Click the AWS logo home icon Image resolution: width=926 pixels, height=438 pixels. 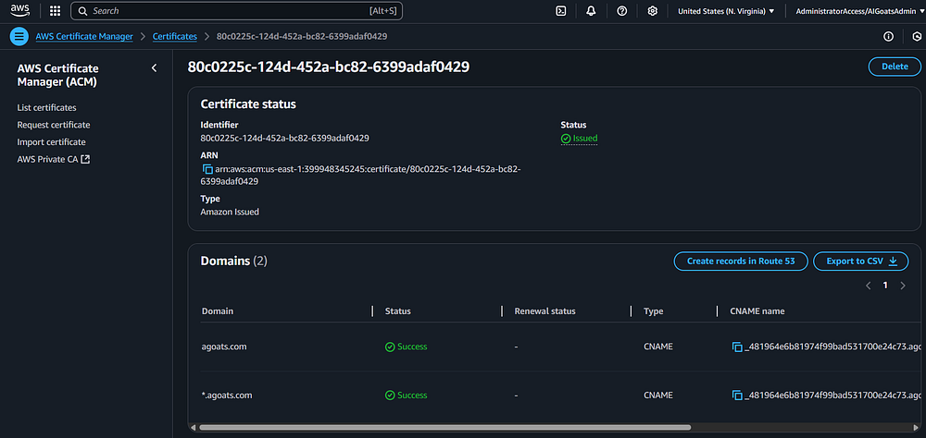click(x=22, y=11)
